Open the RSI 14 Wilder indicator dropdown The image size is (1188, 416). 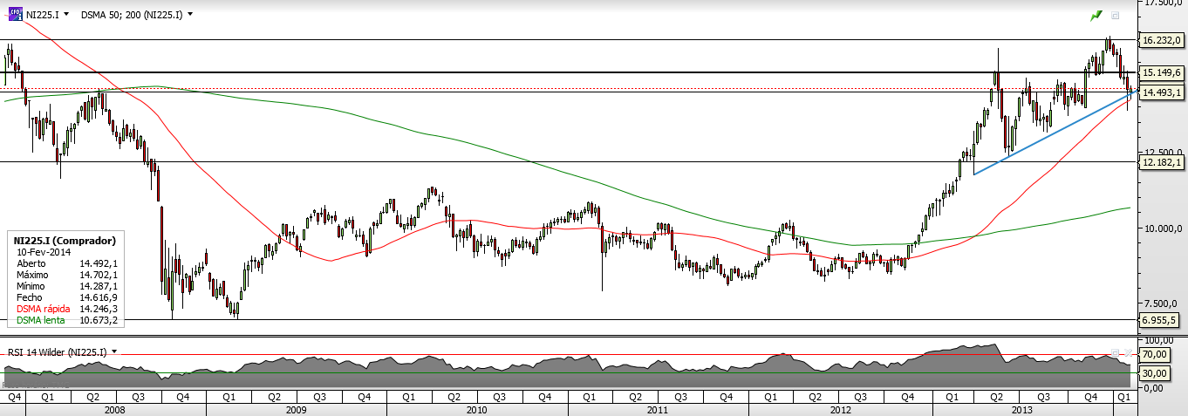click(113, 351)
